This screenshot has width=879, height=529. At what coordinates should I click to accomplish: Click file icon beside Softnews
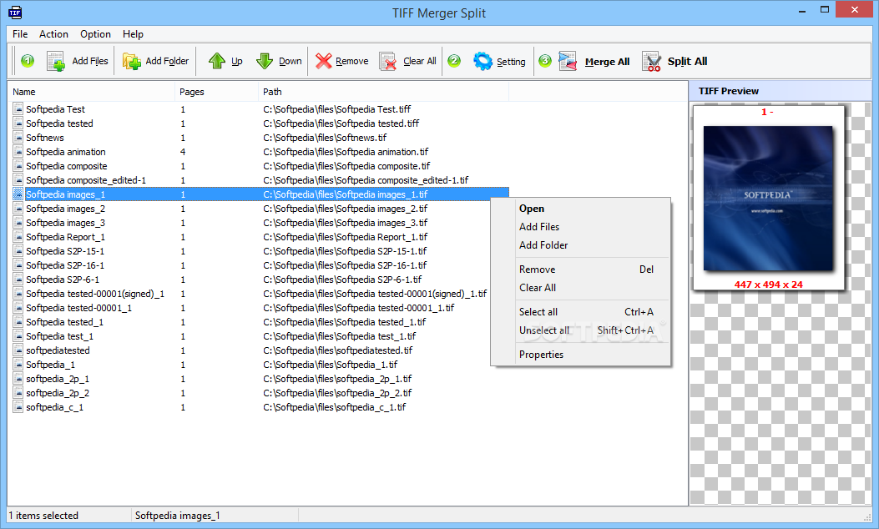pyautogui.click(x=18, y=138)
